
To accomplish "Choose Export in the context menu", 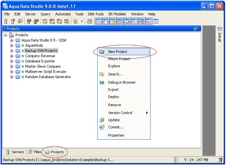I will pyautogui.click(x=124, y=90).
